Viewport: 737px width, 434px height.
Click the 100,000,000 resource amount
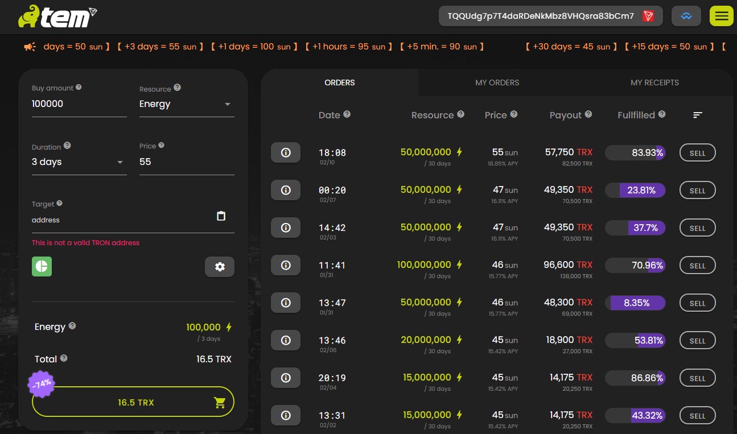pos(424,264)
